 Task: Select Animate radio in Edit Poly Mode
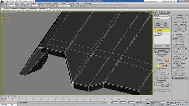[x=163, y=53]
